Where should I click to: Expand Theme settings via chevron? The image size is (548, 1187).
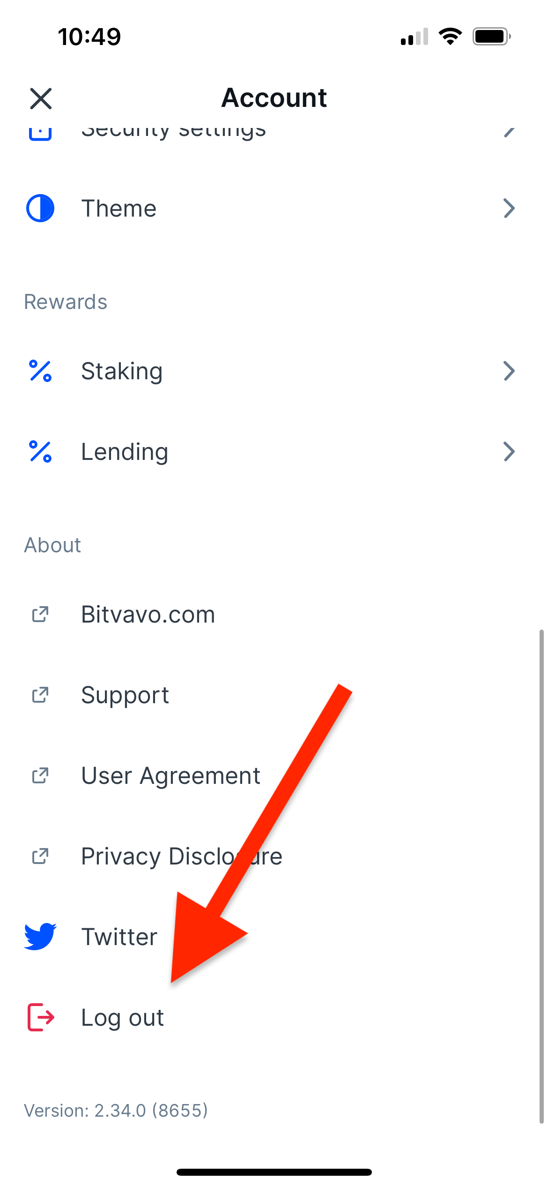(x=509, y=208)
